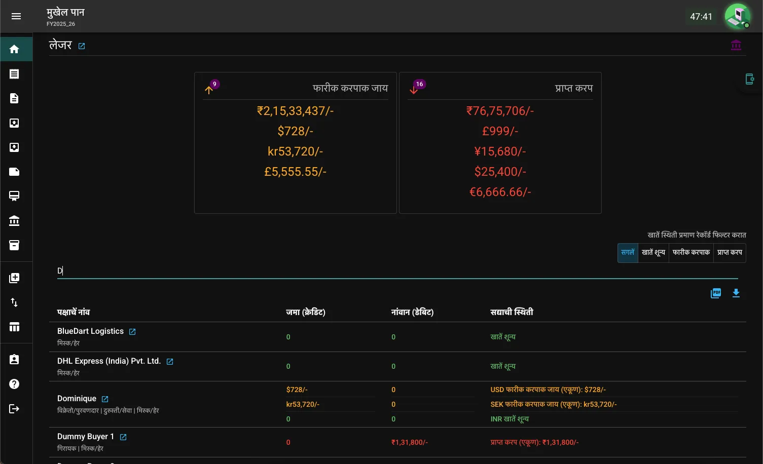Open the inward download-box sidebar icon
Viewport: 763px width, 464px height.
pos(14,147)
